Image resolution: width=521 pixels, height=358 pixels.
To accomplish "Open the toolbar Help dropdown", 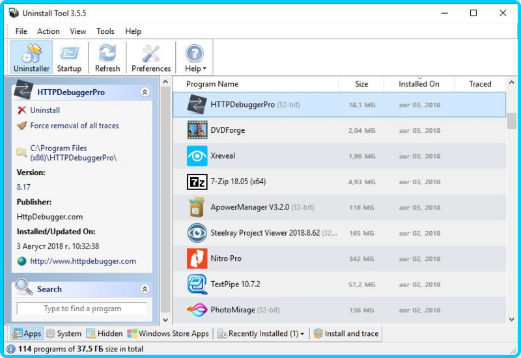I will [x=195, y=57].
